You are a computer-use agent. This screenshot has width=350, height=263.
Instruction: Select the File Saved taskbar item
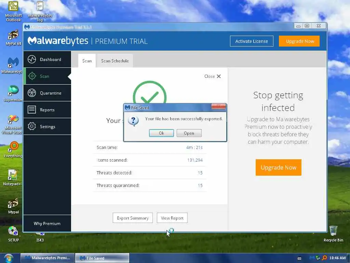point(102,258)
